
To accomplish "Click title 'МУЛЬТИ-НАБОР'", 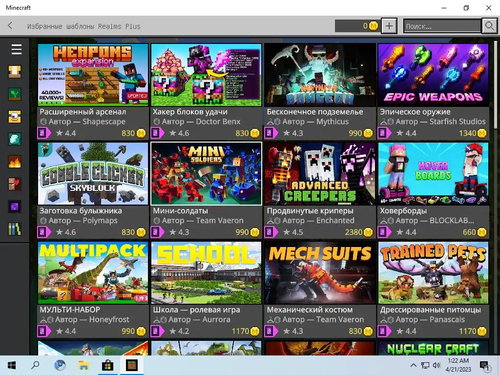I will click(70, 310).
